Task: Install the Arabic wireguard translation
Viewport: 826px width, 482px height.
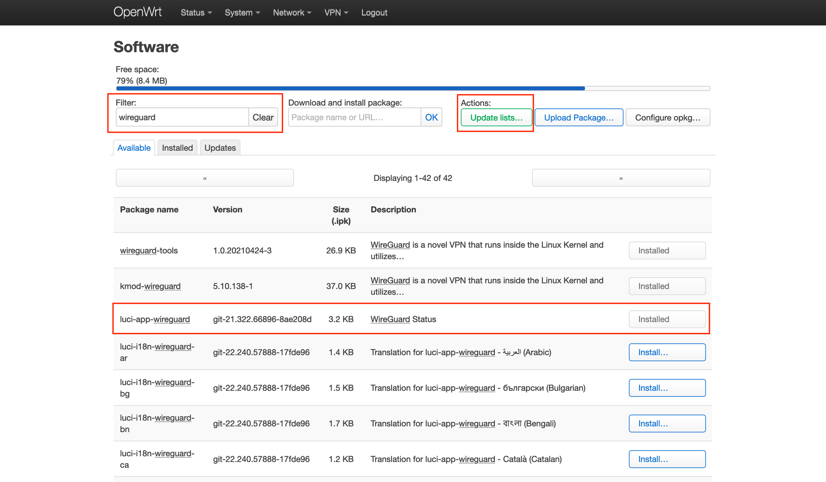Action: (667, 352)
